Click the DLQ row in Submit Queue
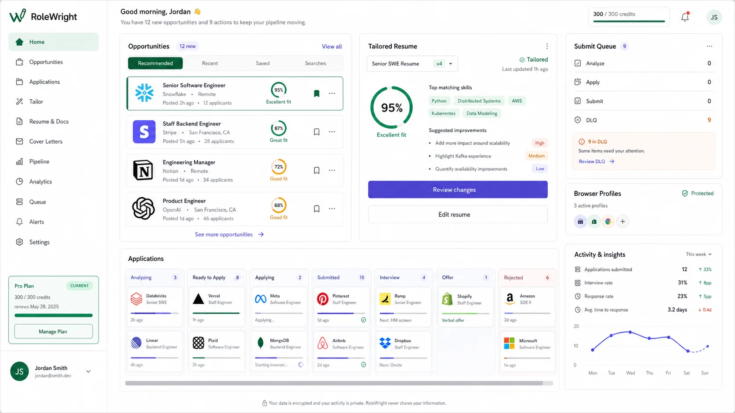The image size is (735, 413). 644,120
